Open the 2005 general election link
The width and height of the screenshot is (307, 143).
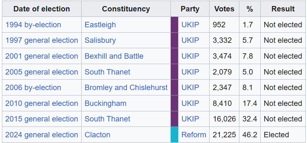pos(42,72)
